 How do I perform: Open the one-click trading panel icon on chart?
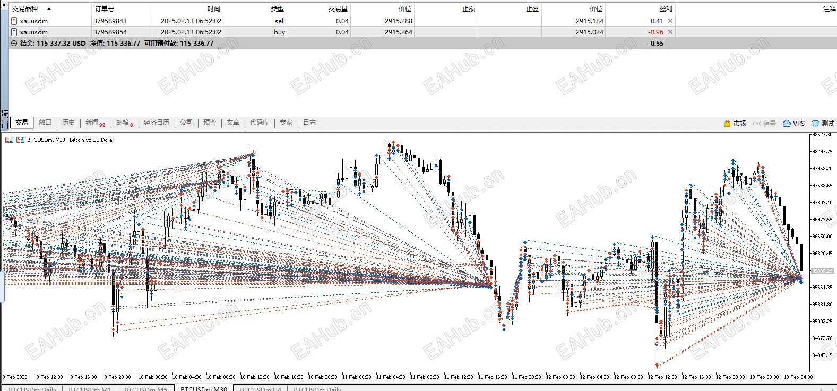9,140
